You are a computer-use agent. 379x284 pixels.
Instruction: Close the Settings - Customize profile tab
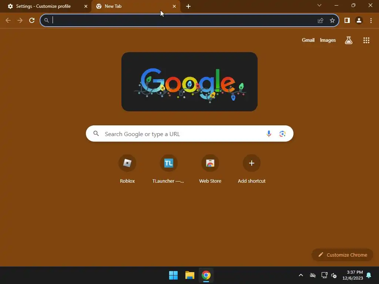coord(86,6)
